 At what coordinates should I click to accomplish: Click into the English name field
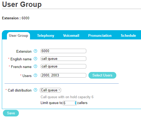(63, 59)
